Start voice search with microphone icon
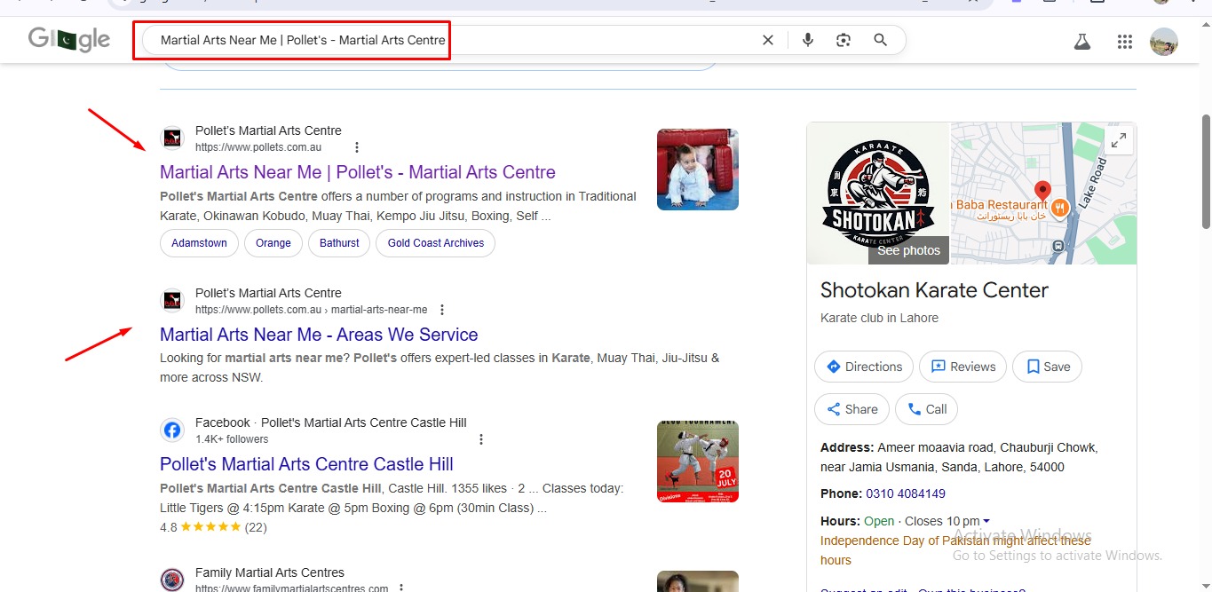1212x592 pixels. (807, 40)
